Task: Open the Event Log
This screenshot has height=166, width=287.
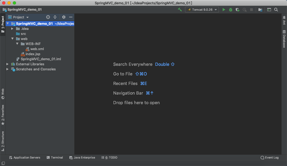Action: tap(270, 157)
